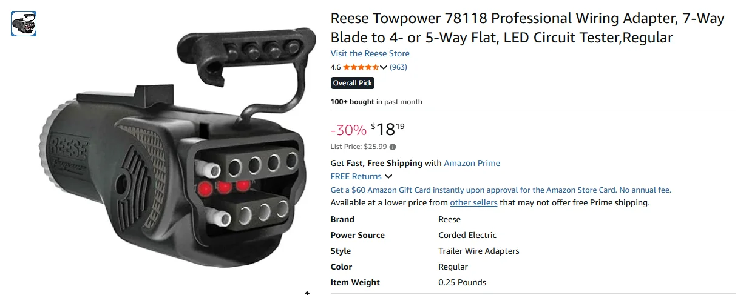The image size is (749, 295).
Task: Visit the Reese Store link
Action: 370,53
